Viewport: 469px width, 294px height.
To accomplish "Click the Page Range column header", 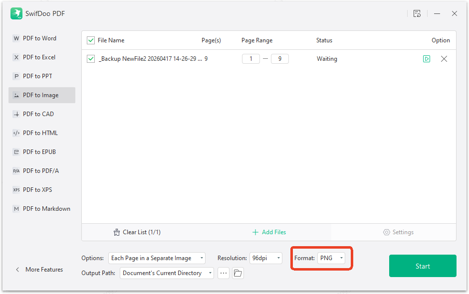I will click(257, 40).
